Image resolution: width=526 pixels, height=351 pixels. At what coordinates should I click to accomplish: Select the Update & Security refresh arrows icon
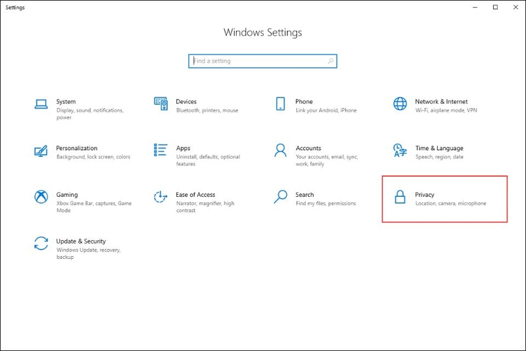(41, 243)
